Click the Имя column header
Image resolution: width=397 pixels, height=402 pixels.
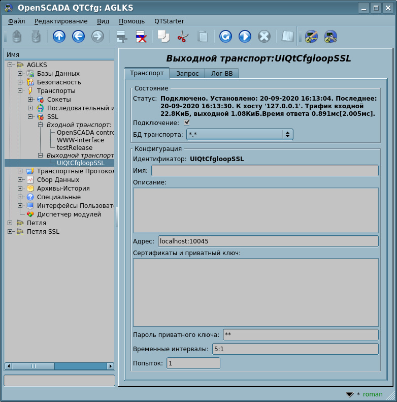coord(59,54)
